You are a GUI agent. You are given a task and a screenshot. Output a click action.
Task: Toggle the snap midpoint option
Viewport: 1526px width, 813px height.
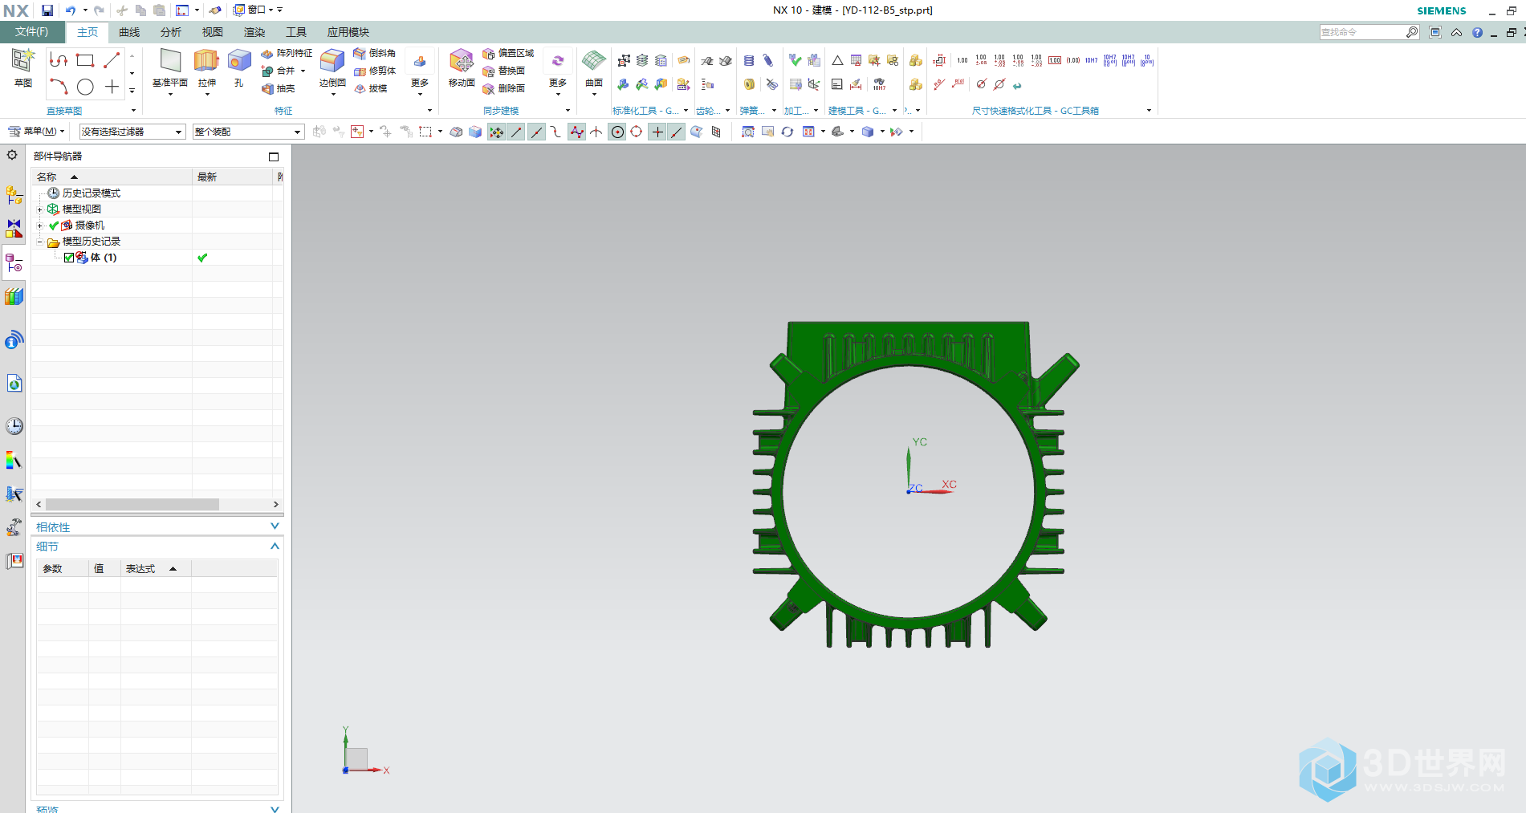point(536,132)
